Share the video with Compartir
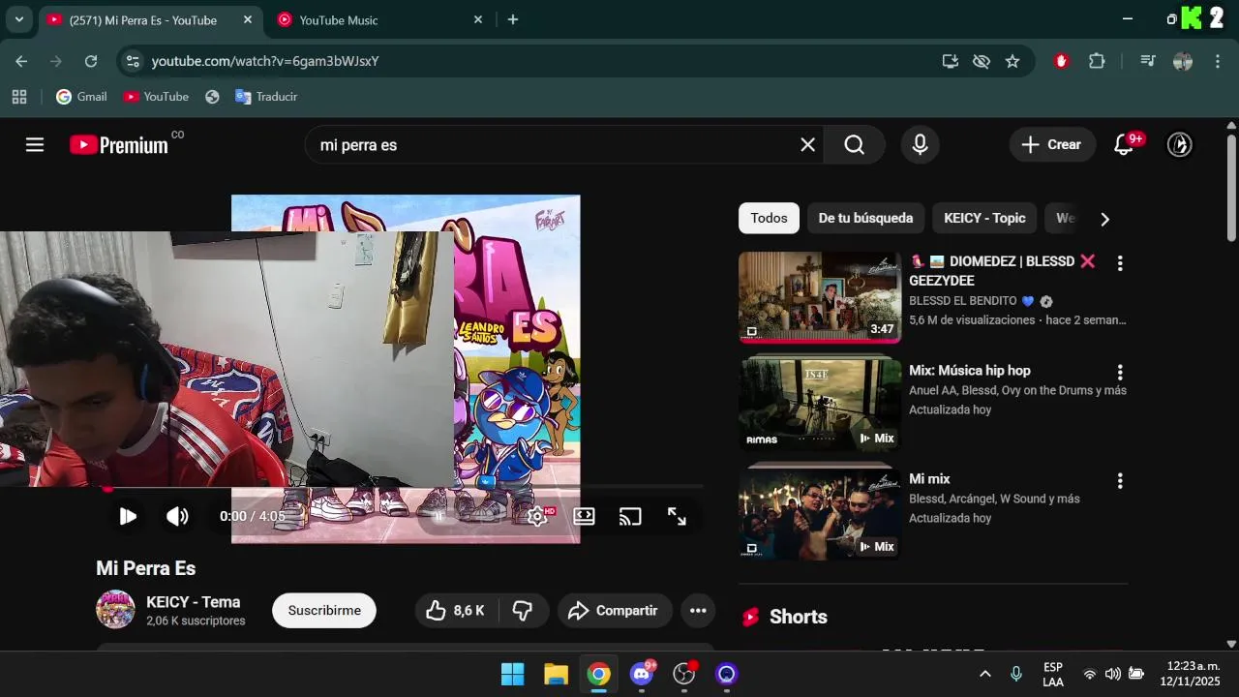 (615, 611)
